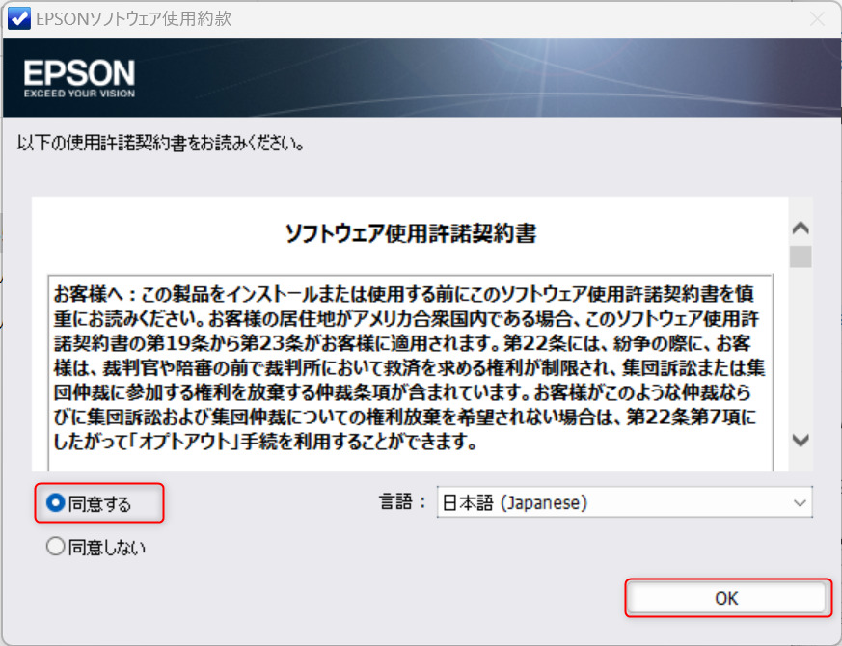
Task: Open the 言語 language dropdown
Action: [625, 502]
